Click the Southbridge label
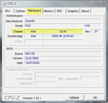The image size is (108, 103). [15, 36]
